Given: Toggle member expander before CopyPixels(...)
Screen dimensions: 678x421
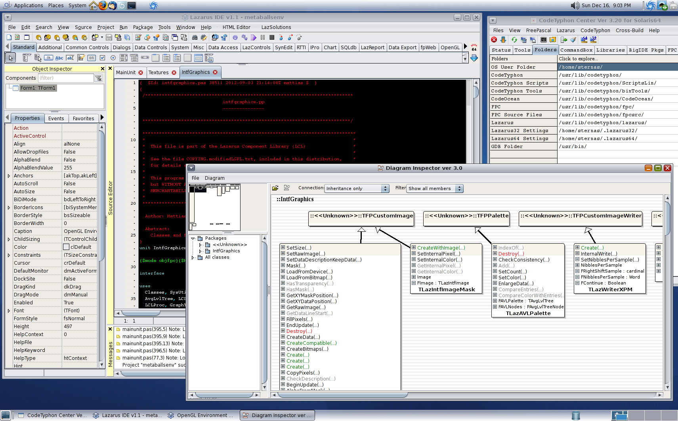Looking at the screenshot, I should [283, 372].
